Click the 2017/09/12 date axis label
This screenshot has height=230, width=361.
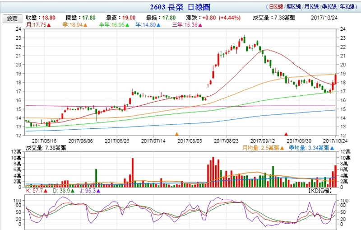click(x=263, y=141)
